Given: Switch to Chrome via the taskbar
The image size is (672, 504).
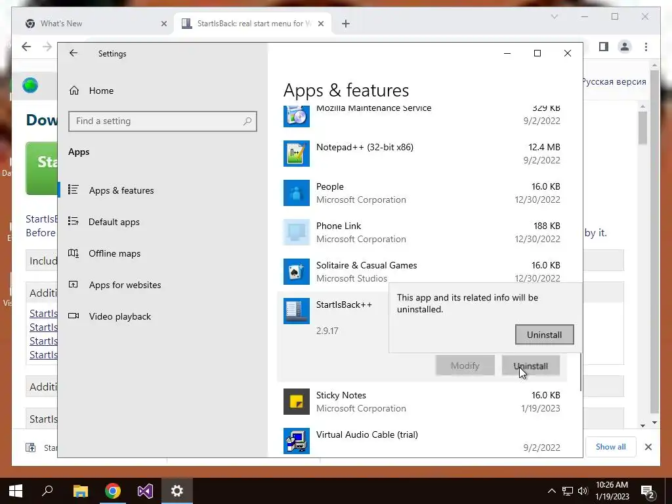Looking at the screenshot, I should point(113,491).
